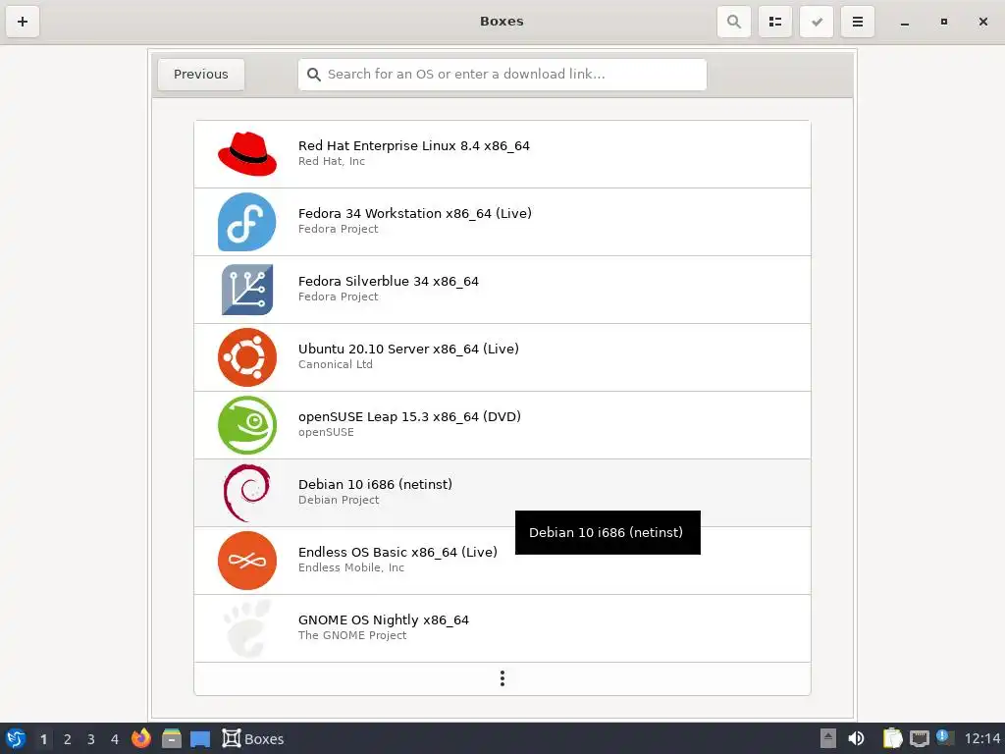
Task: Click the network tray icon
Action: (920, 738)
